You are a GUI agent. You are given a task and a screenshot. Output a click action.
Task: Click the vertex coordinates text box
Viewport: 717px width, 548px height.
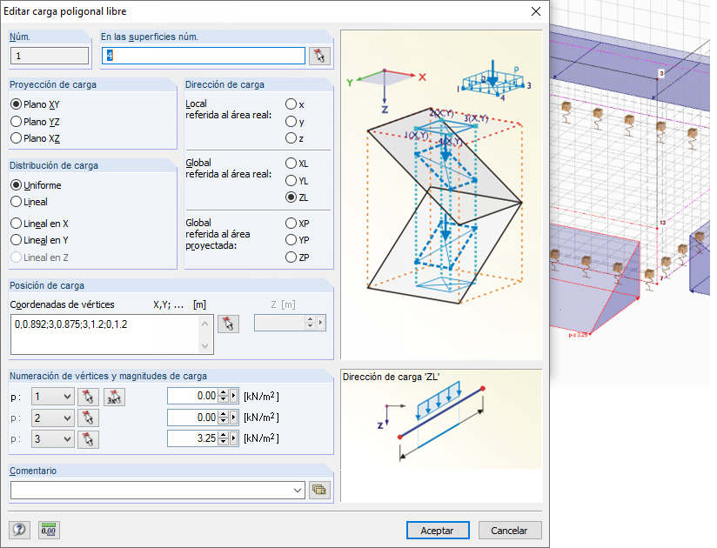pos(112,334)
